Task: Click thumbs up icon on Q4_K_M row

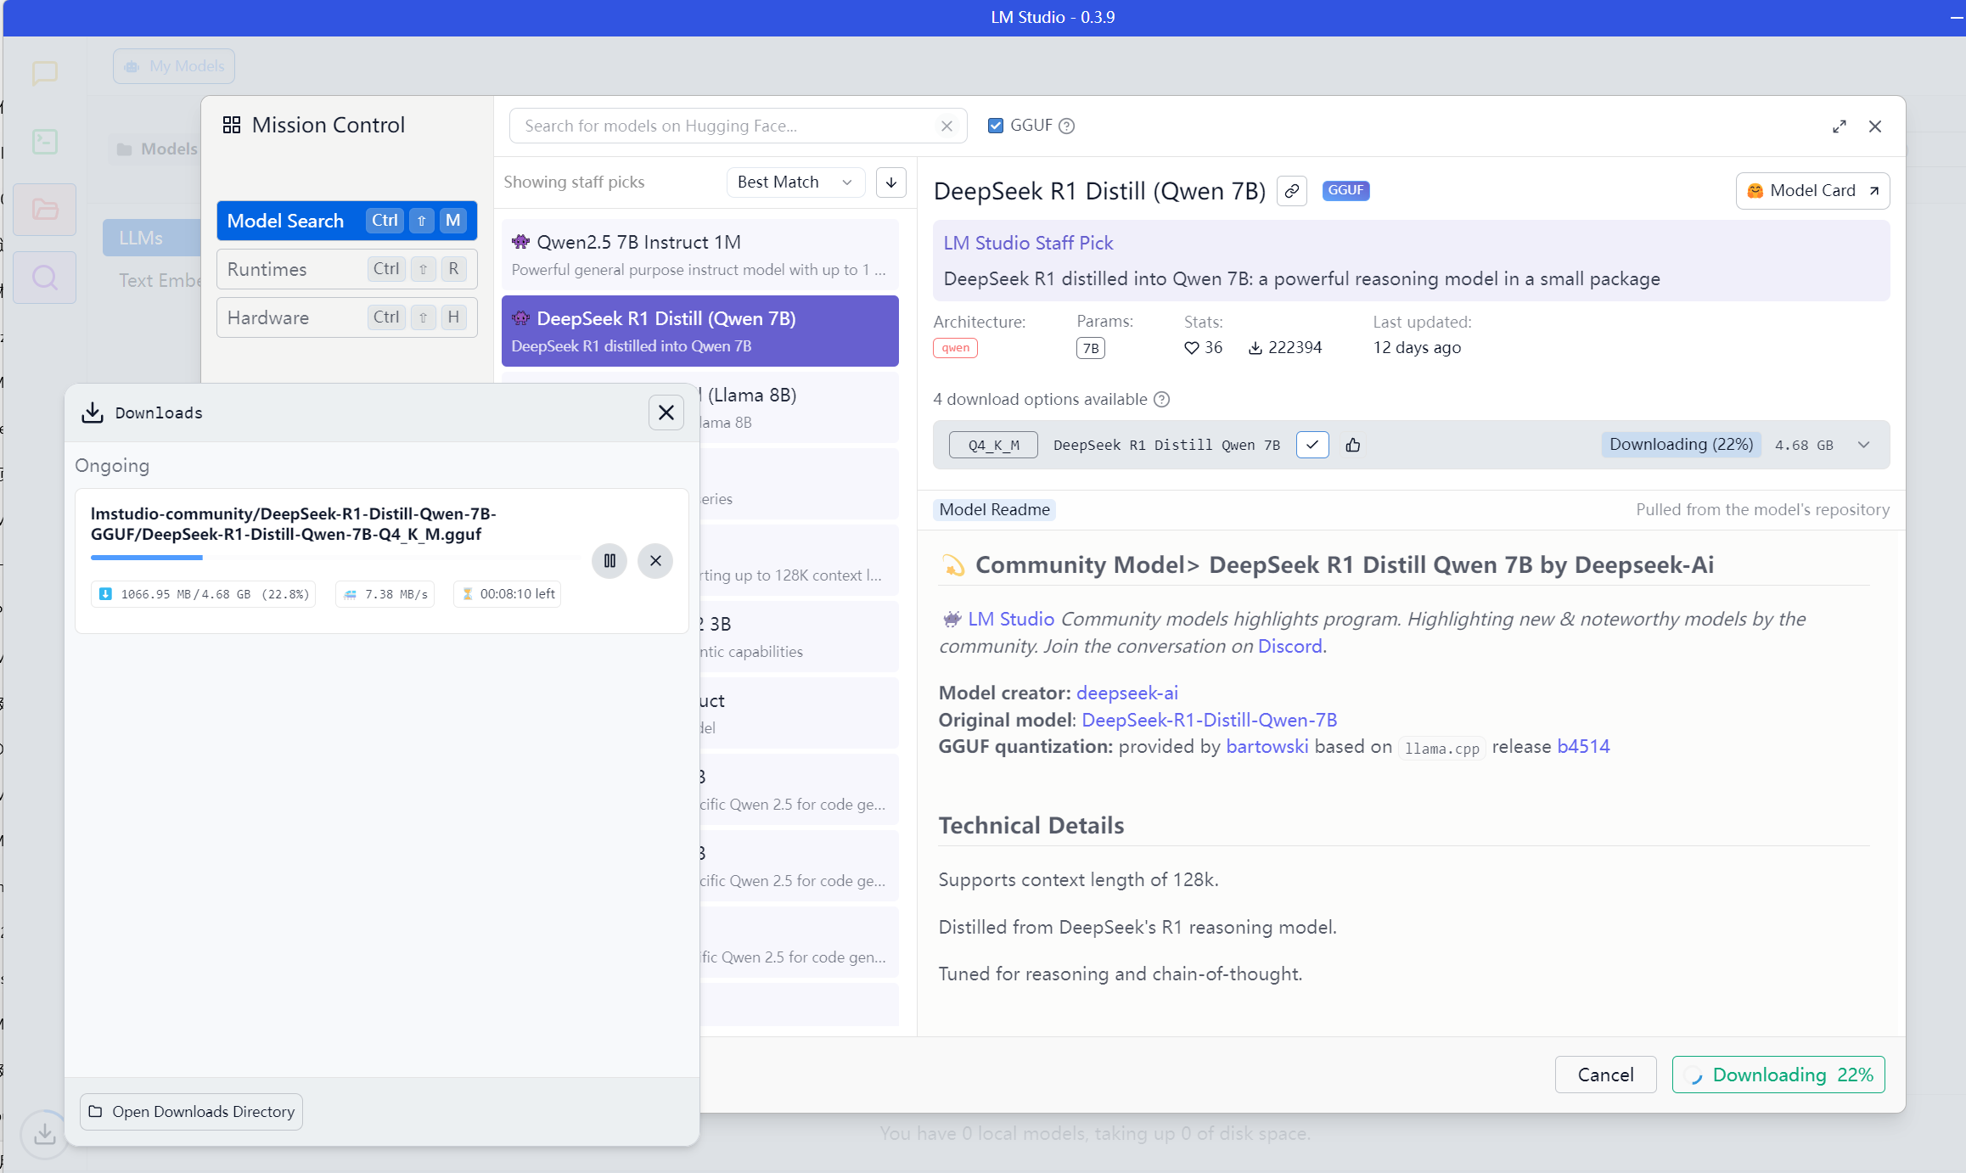Action: (x=1353, y=445)
